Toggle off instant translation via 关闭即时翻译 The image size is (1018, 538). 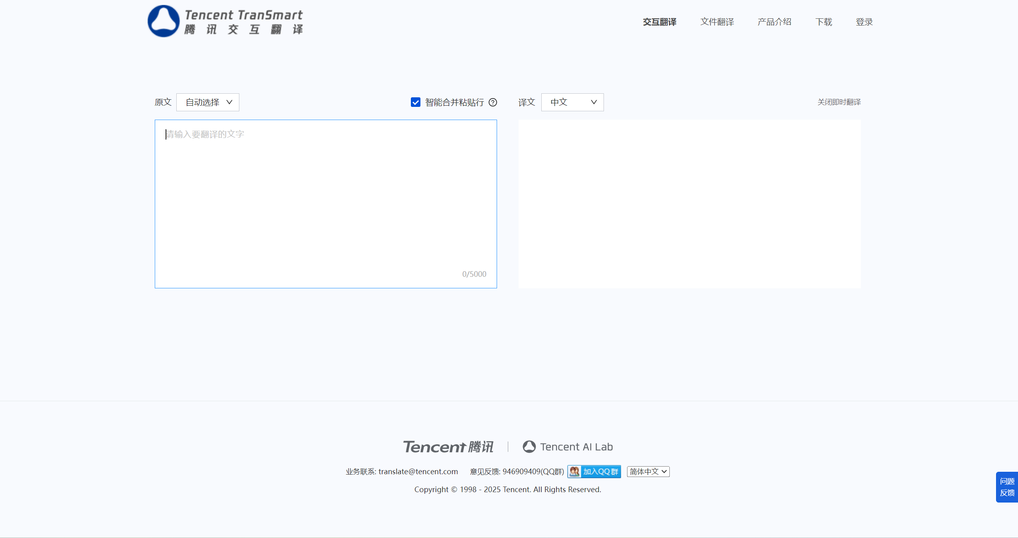[x=839, y=102]
